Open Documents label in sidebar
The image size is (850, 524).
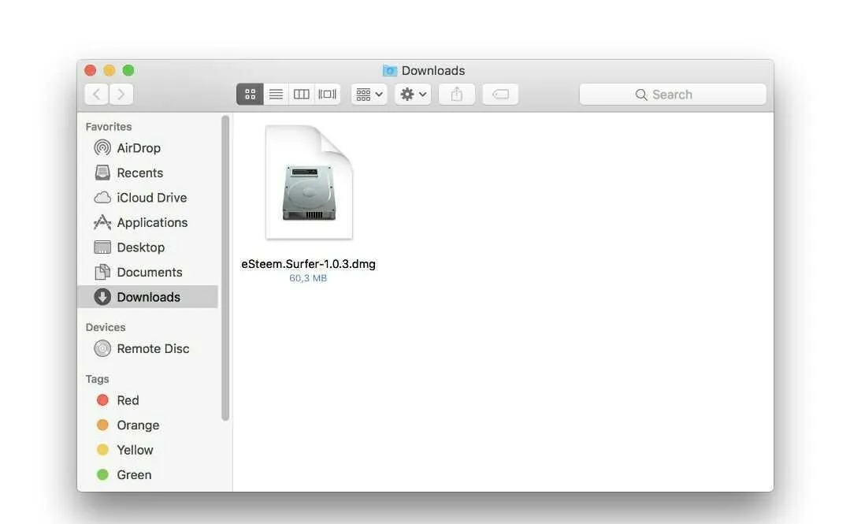point(150,273)
